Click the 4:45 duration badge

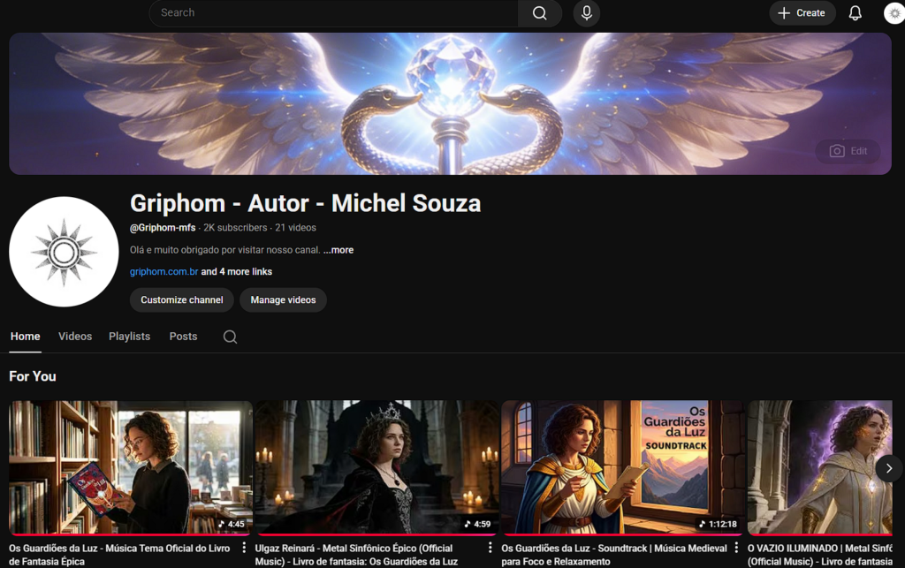tap(232, 524)
